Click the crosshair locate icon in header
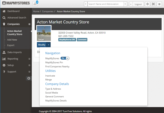The height and width of the screenshot is (113, 164). coord(147,4)
